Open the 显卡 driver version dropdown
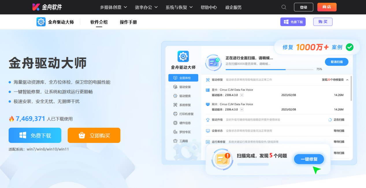The image size is (366, 188). (x=242, y=95)
